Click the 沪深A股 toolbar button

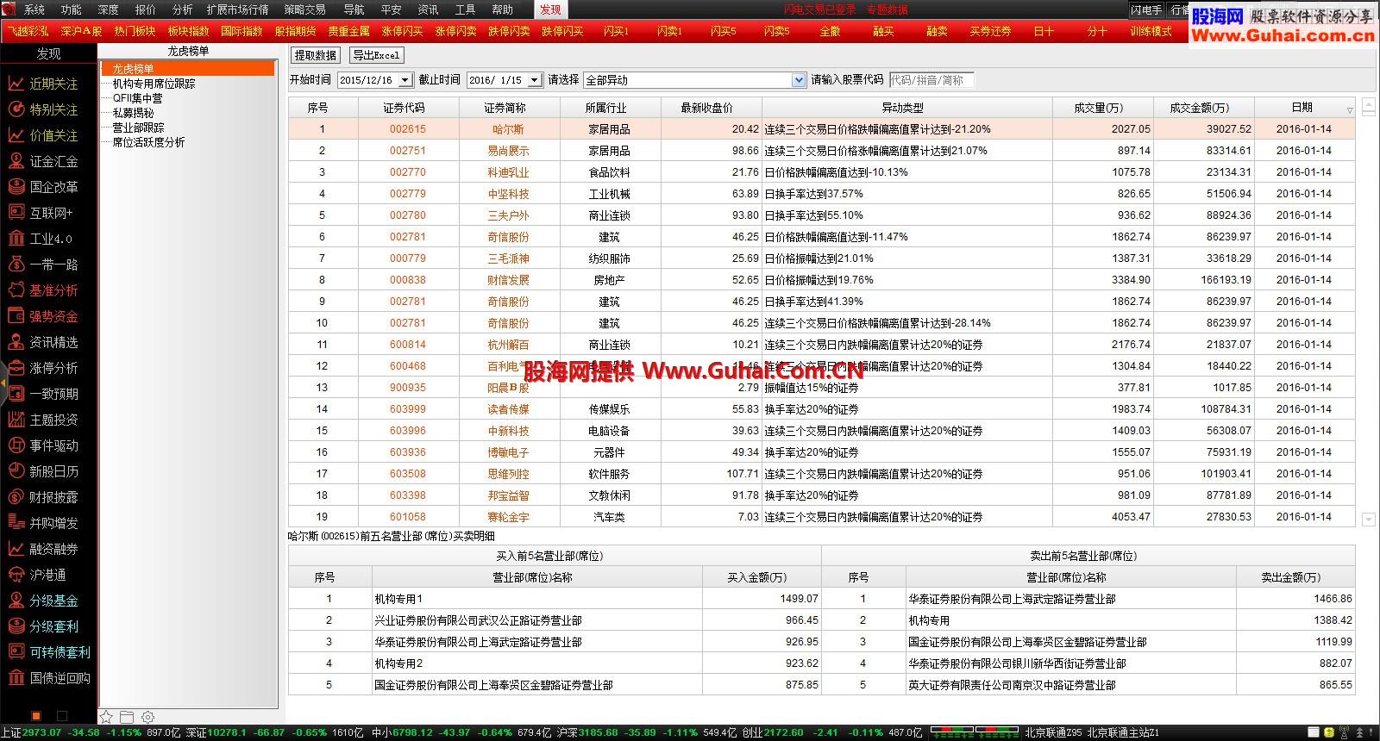[81, 31]
